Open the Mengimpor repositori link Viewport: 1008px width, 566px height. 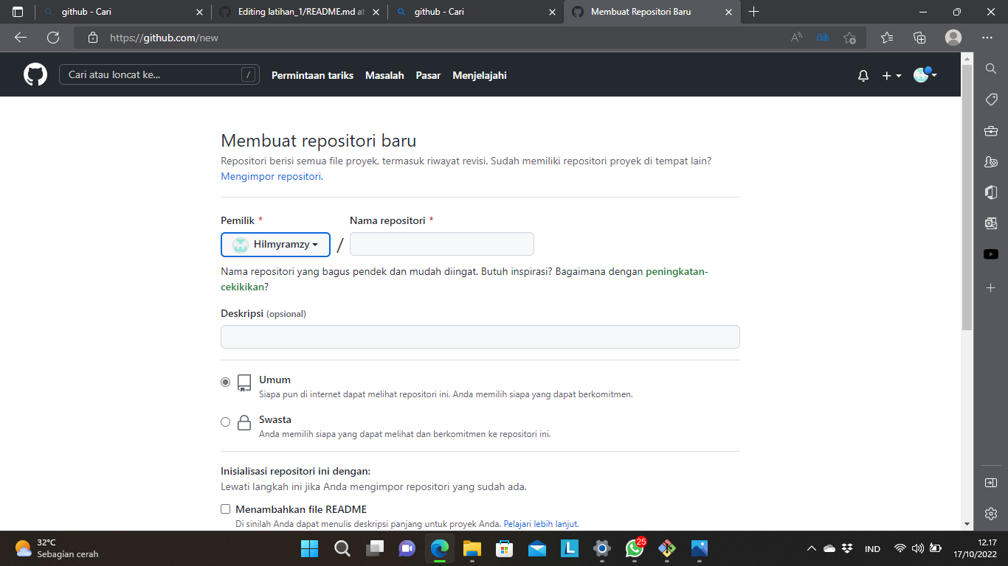pos(269,176)
